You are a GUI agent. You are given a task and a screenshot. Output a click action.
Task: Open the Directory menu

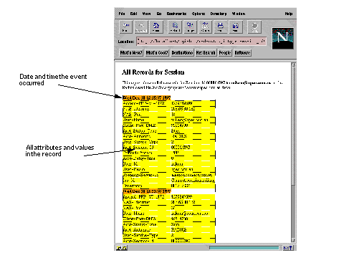[x=219, y=14]
